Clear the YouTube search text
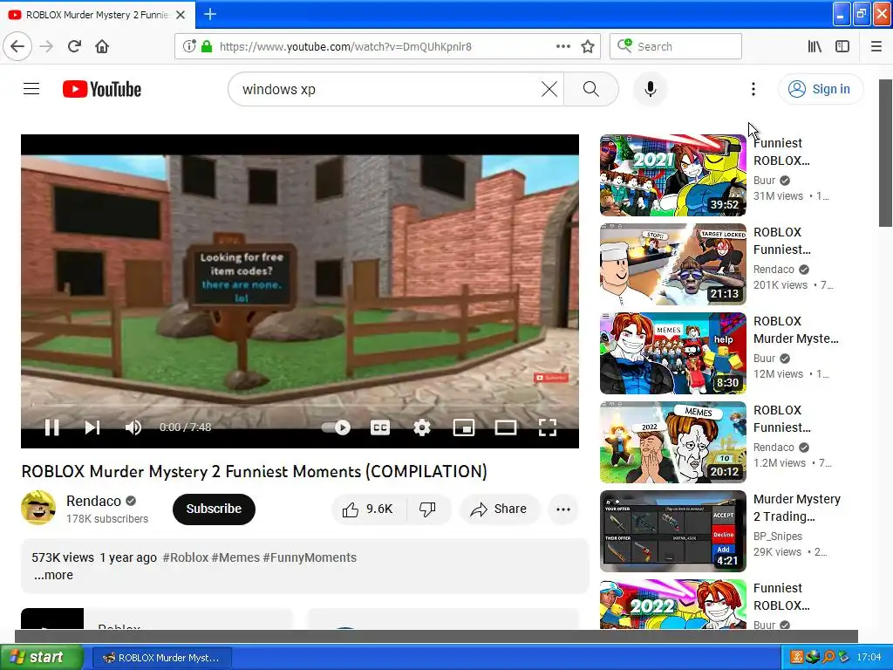The width and height of the screenshot is (893, 670). coord(549,89)
